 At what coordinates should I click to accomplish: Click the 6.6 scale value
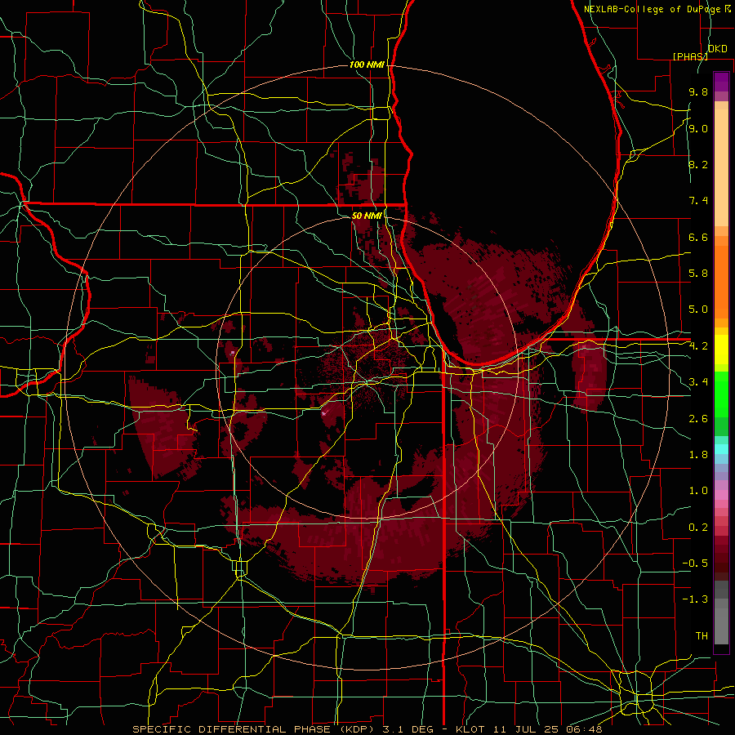click(x=698, y=237)
